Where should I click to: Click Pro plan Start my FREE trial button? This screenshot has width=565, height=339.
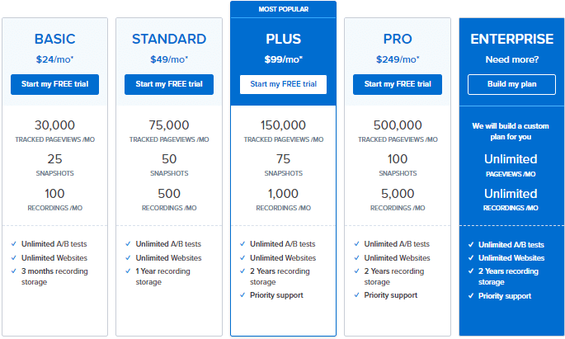tap(398, 84)
